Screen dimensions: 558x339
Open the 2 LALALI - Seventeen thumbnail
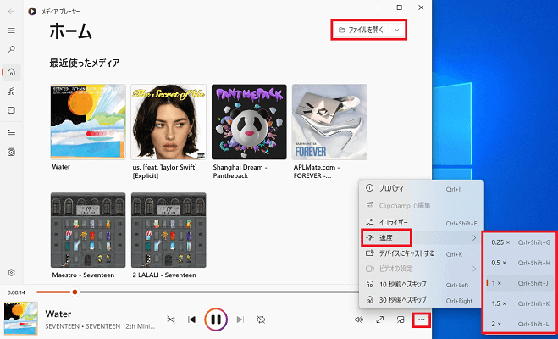(x=169, y=230)
